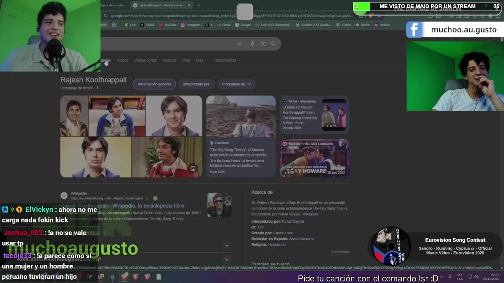Open Wikipedia link in Acerca de description
Image resolution: width=504 pixels, height=283 pixels.
(x=310, y=214)
